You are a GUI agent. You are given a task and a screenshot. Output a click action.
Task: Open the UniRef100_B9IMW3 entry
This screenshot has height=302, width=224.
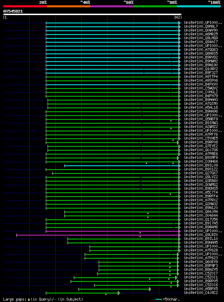tap(201, 123)
